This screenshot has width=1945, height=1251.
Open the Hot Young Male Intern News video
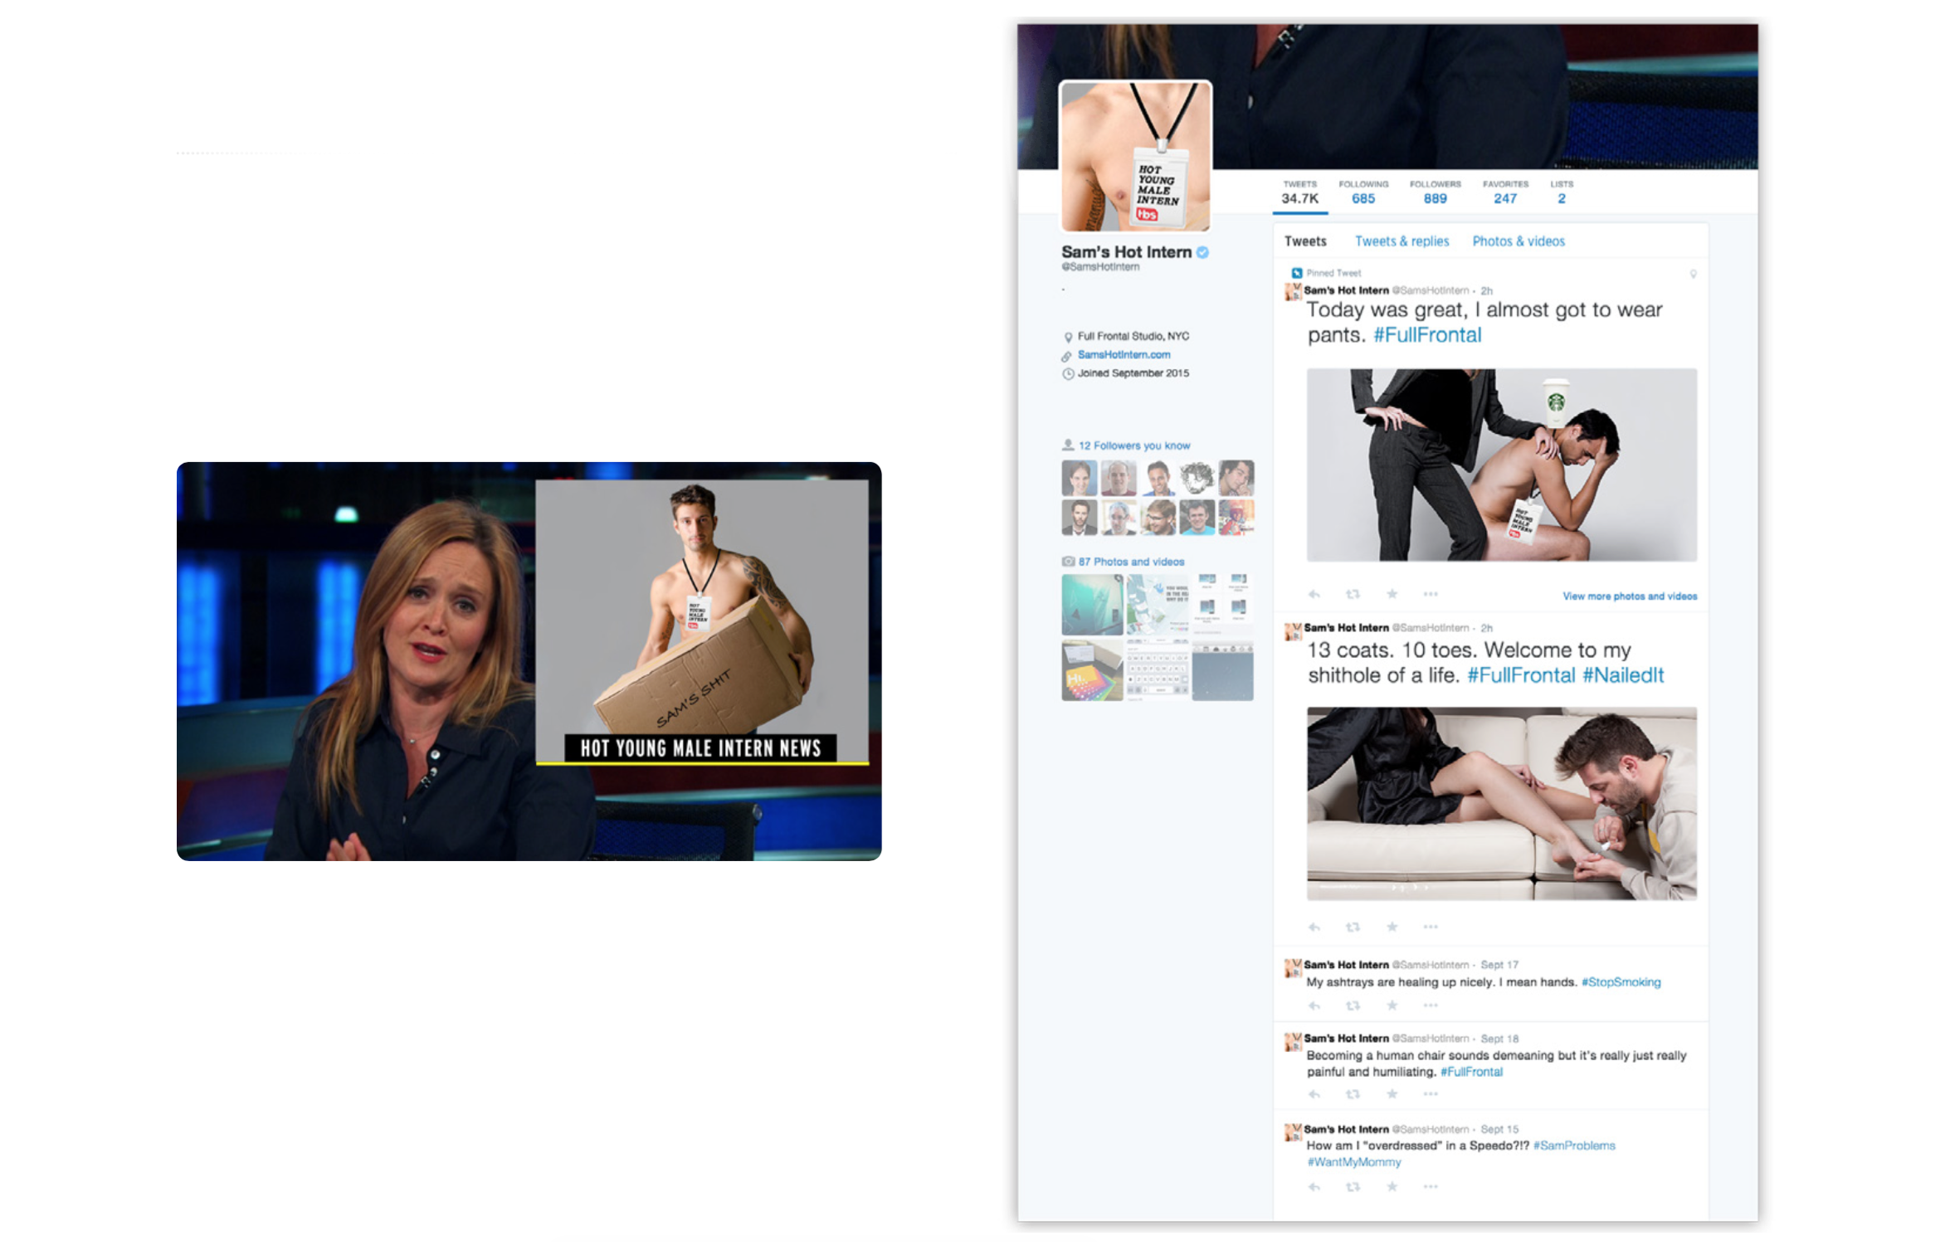coord(529,661)
